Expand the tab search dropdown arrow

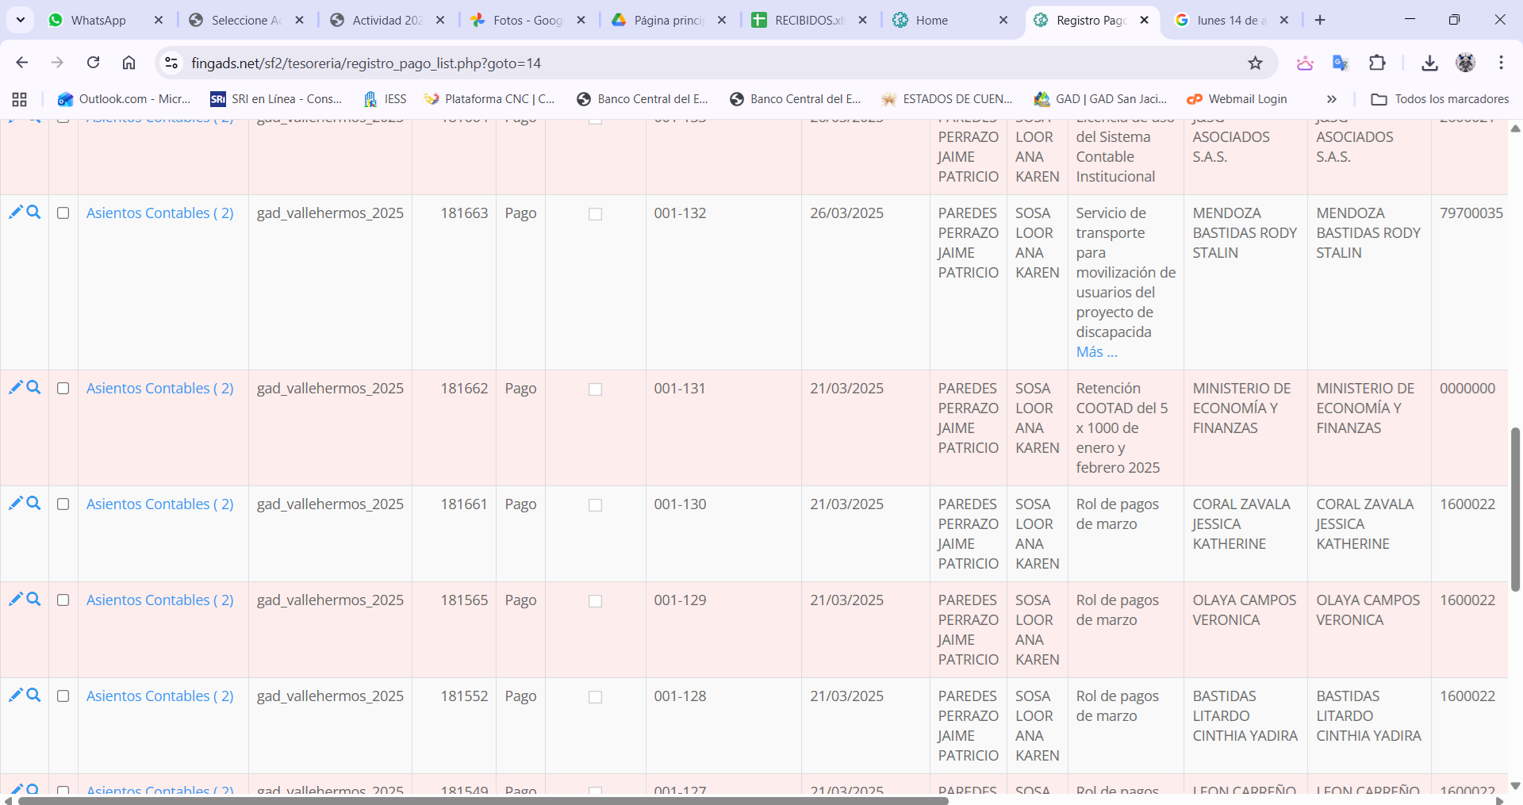coord(21,20)
